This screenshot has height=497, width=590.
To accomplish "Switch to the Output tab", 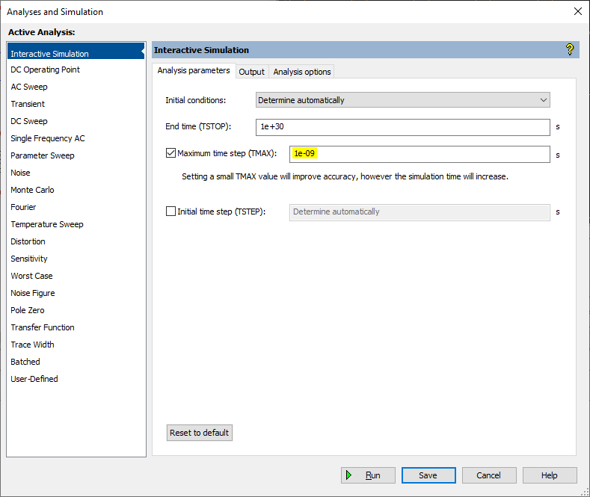I will (252, 72).
